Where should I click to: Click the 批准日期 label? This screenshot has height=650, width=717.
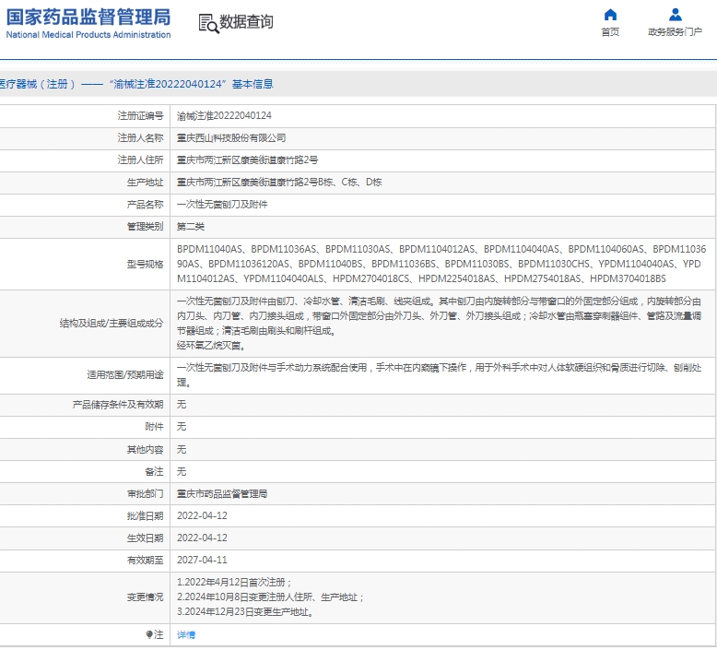[145, 515]
